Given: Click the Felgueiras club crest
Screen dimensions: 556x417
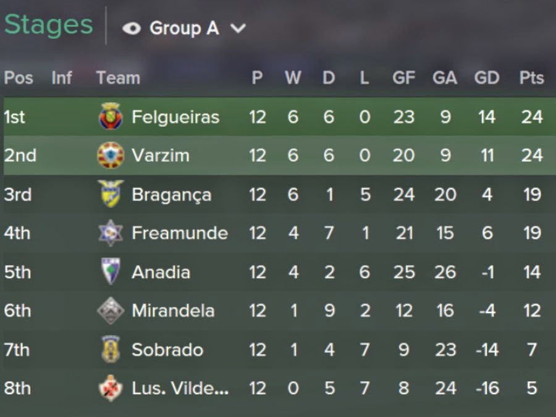Looking at the screenshot, I should (x=111, y=116).
